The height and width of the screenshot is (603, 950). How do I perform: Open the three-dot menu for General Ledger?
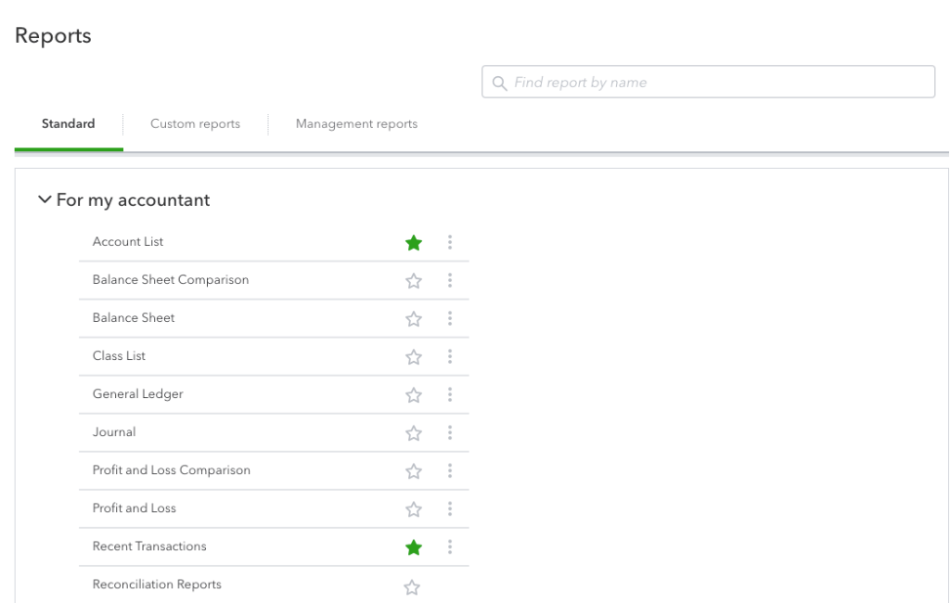(450, 393)
